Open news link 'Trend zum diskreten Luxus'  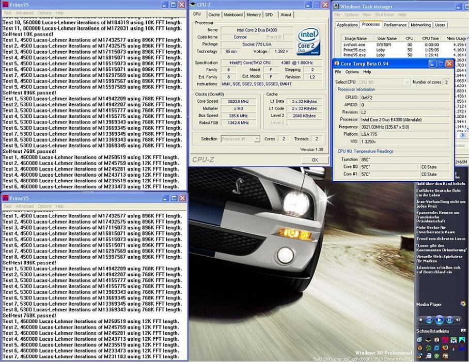(x=441, y=239)
